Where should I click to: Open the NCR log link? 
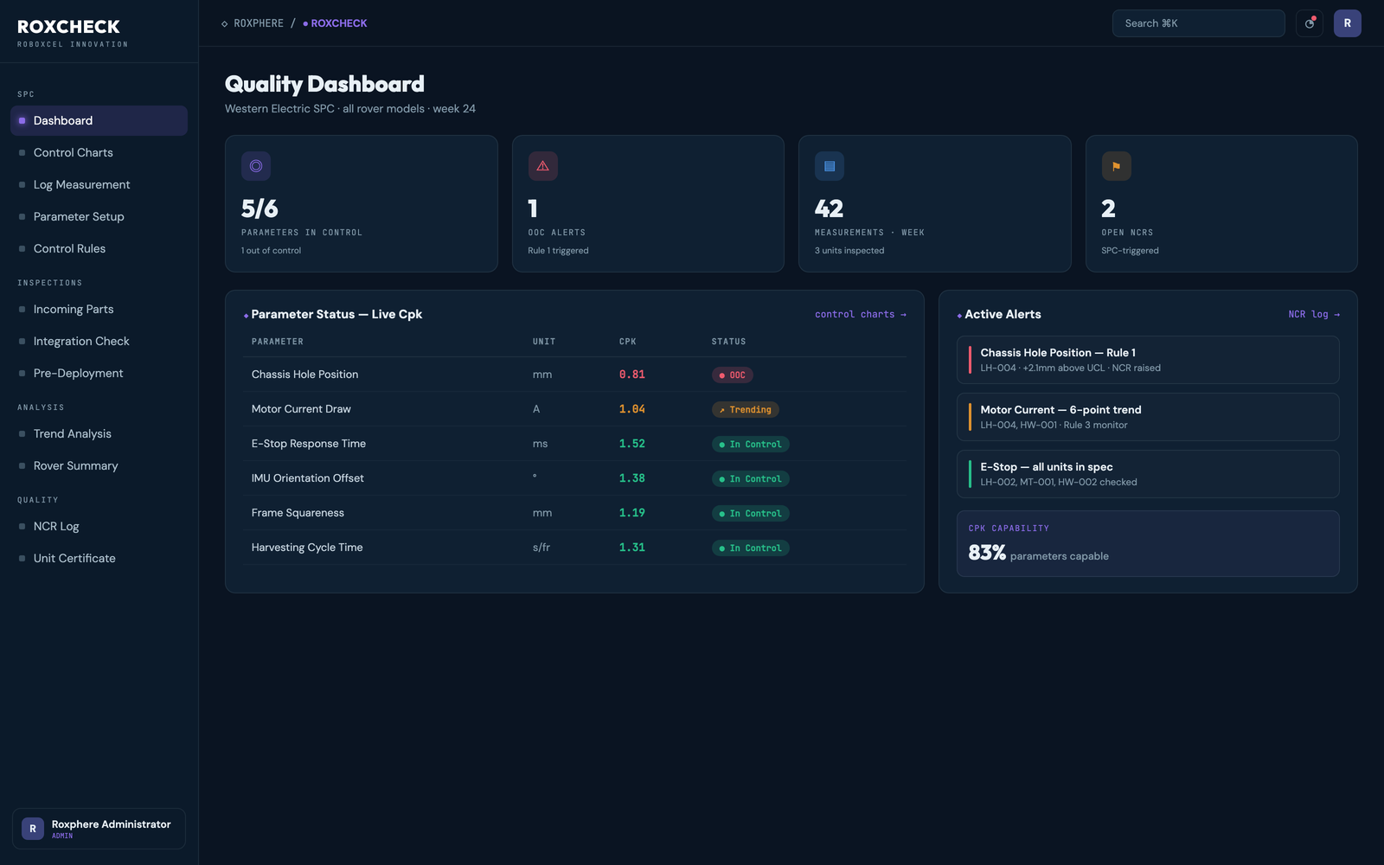click(1314, 315)
